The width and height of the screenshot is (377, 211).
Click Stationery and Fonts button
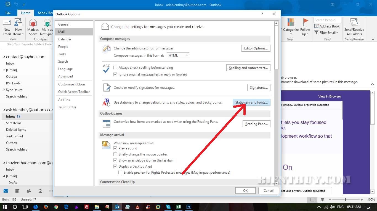tap(251, 102)
